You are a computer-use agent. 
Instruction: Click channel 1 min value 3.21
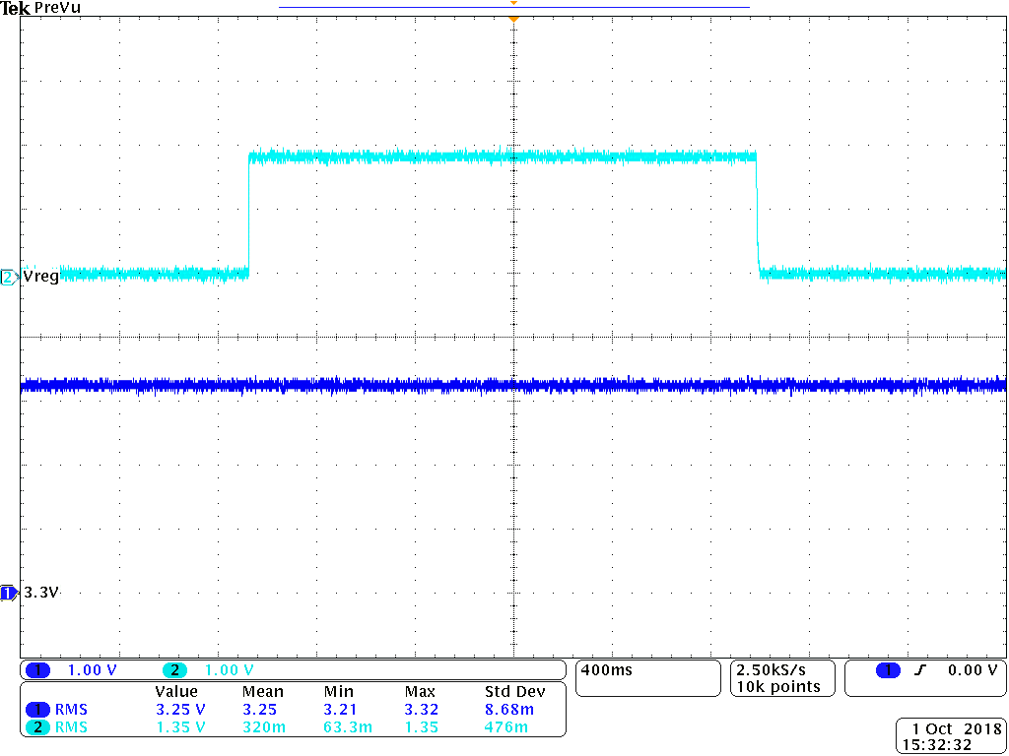coord(341,710)
